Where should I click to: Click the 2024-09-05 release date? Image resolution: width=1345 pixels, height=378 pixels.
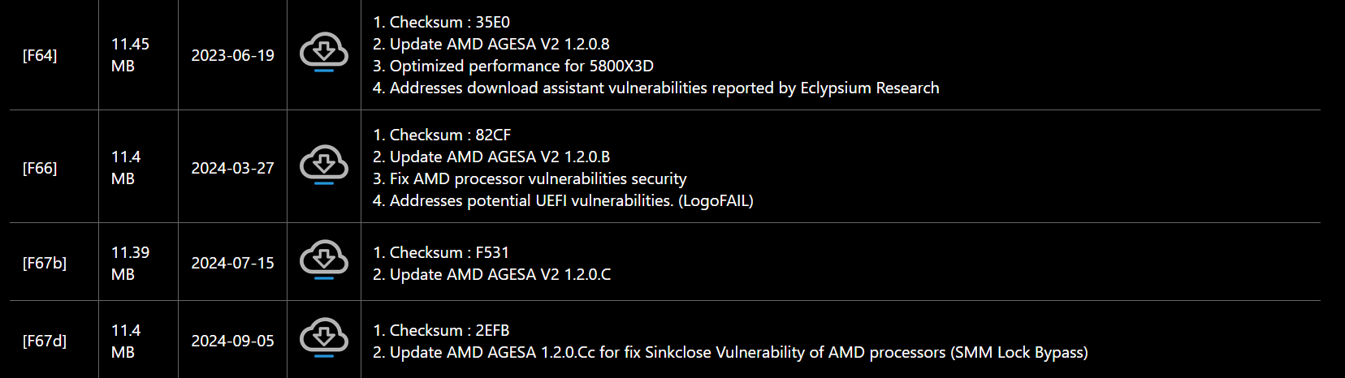[x=232, y=341]
